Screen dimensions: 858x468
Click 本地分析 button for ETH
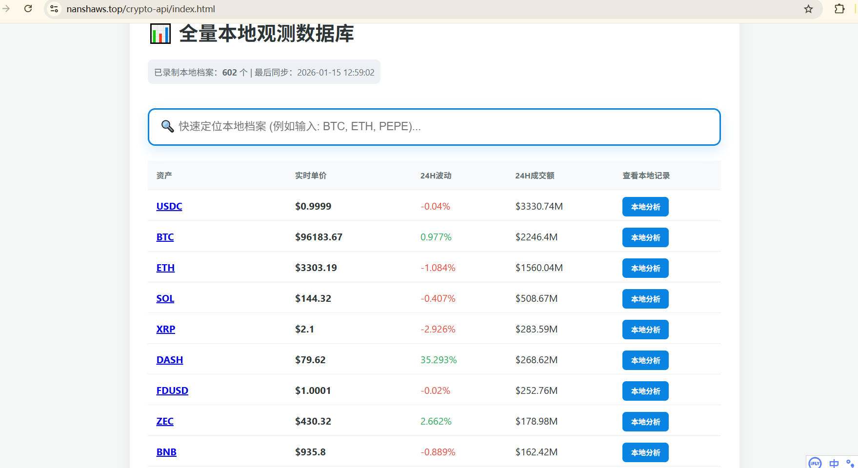pos(645,268)
